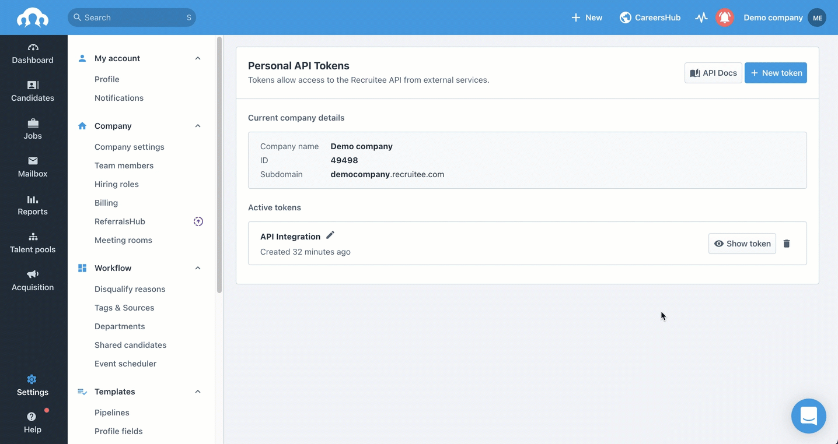838x444 pixels.
Task: Select democompany.recruitee.com subdomain text
Action: [x=387, y=174]
